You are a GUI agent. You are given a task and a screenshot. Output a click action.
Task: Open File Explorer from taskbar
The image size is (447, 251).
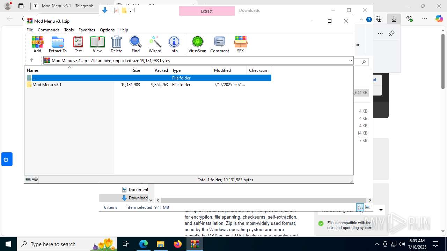[161, 244]
